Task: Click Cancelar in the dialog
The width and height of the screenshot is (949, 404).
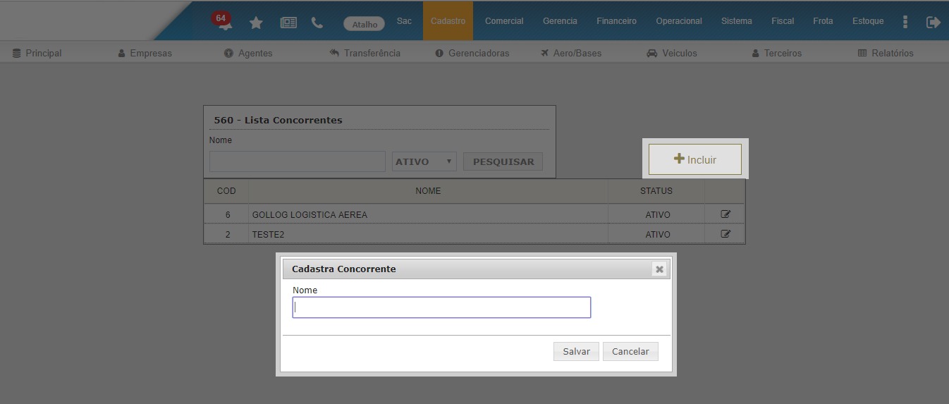Action: (x=630, y=351)
